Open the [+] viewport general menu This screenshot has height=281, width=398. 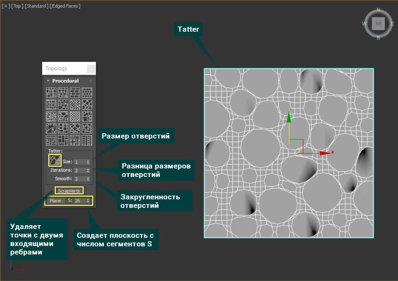[6, 6]
